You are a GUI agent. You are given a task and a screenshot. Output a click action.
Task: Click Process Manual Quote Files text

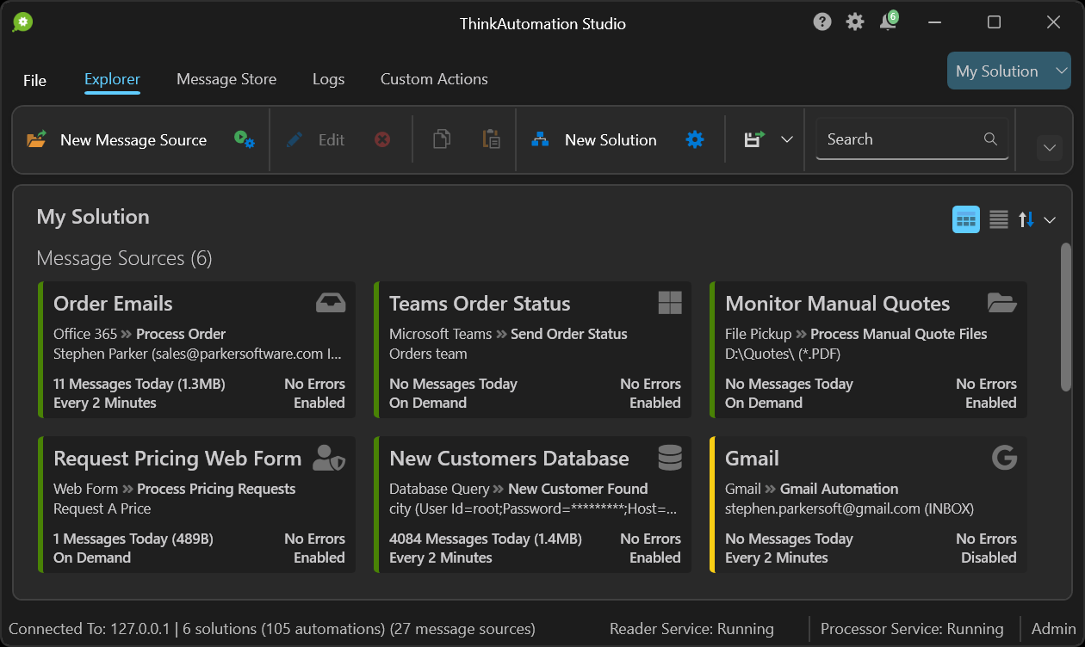click(899, 334)
